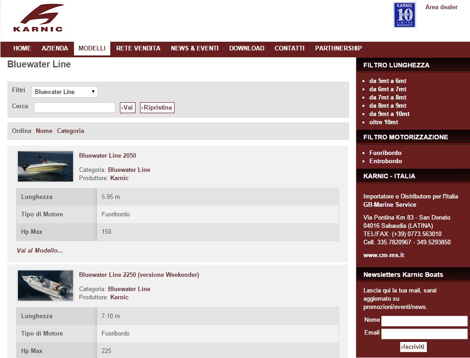The image size is (470, 358).
Task: Open the DOWNLOAD menu item
Action: click(x=247, y=49)
